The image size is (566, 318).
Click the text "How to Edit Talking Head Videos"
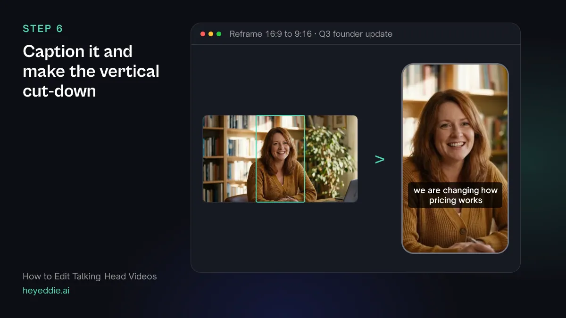click(90, 277)
